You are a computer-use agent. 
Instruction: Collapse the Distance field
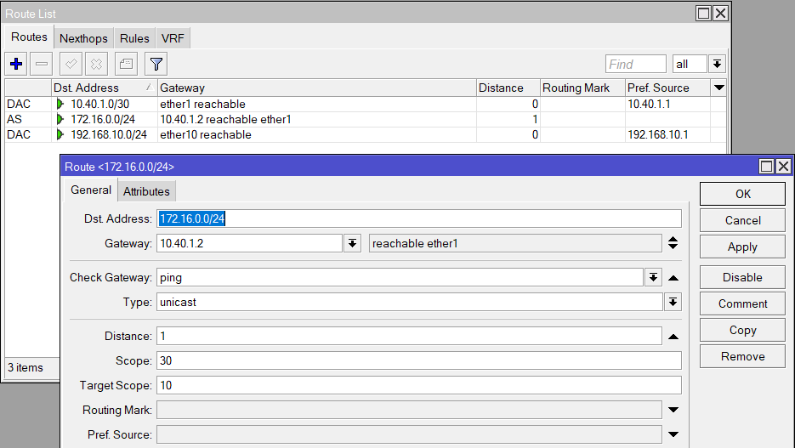[x=673, y=337]
